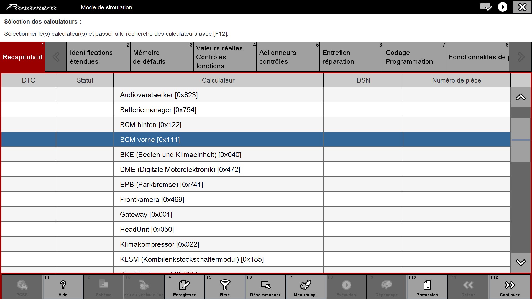Viewport: 532px width, 299px height.
Task: Sort by DTC column header
Action: [x=29, y=80]
